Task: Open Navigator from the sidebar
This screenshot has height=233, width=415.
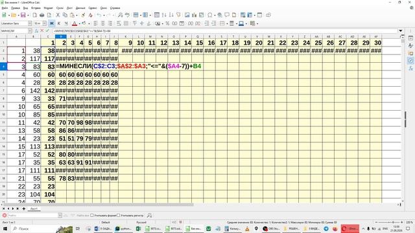Action: pyautogui.click(x=410, y=61)
